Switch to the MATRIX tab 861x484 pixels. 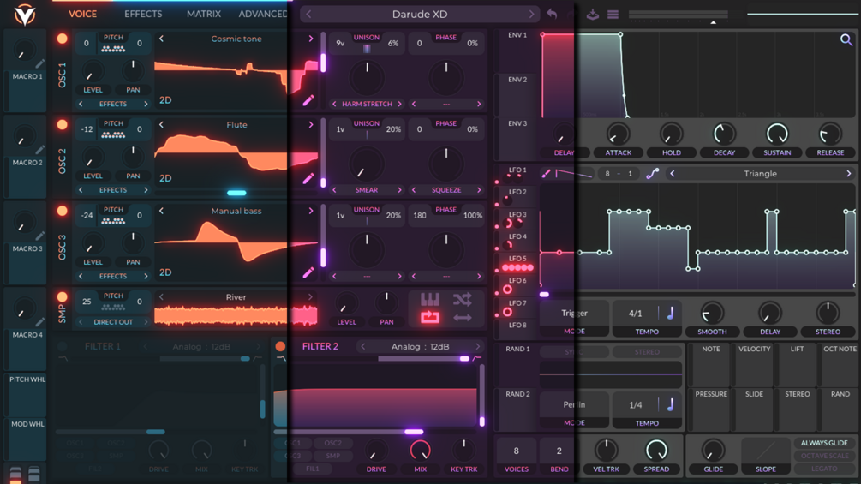click(x=204, y=14)
